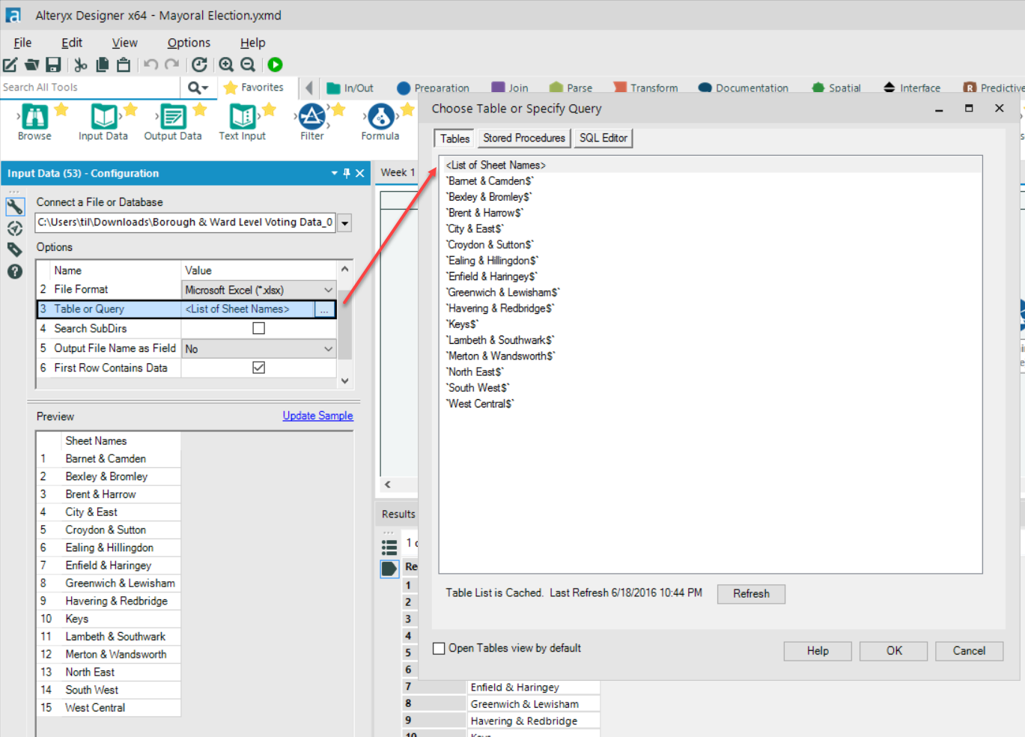Image resolution: width=1025 pixels, height=737 pixels.
Task: Open the Edit menu
Action: coord(72,43)
